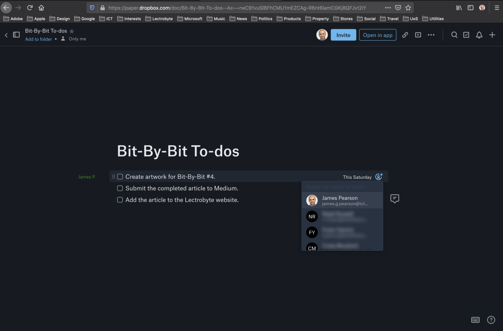The height and width of the screenshot is (331, 503).
Task: Check 'Submit the completed article to Medium'
Action: tap(120, 188)
